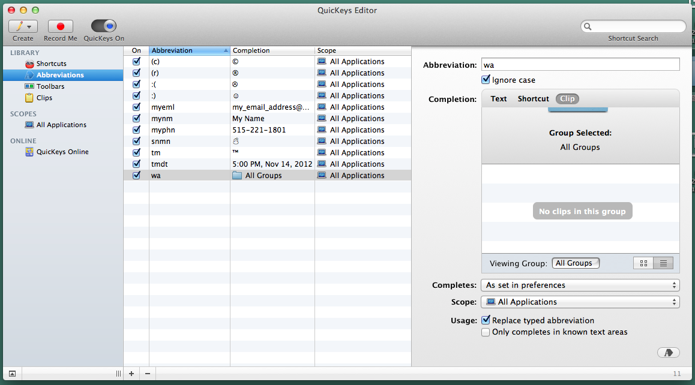
Task: Sort by the On column header
Action: pos(136,50)
